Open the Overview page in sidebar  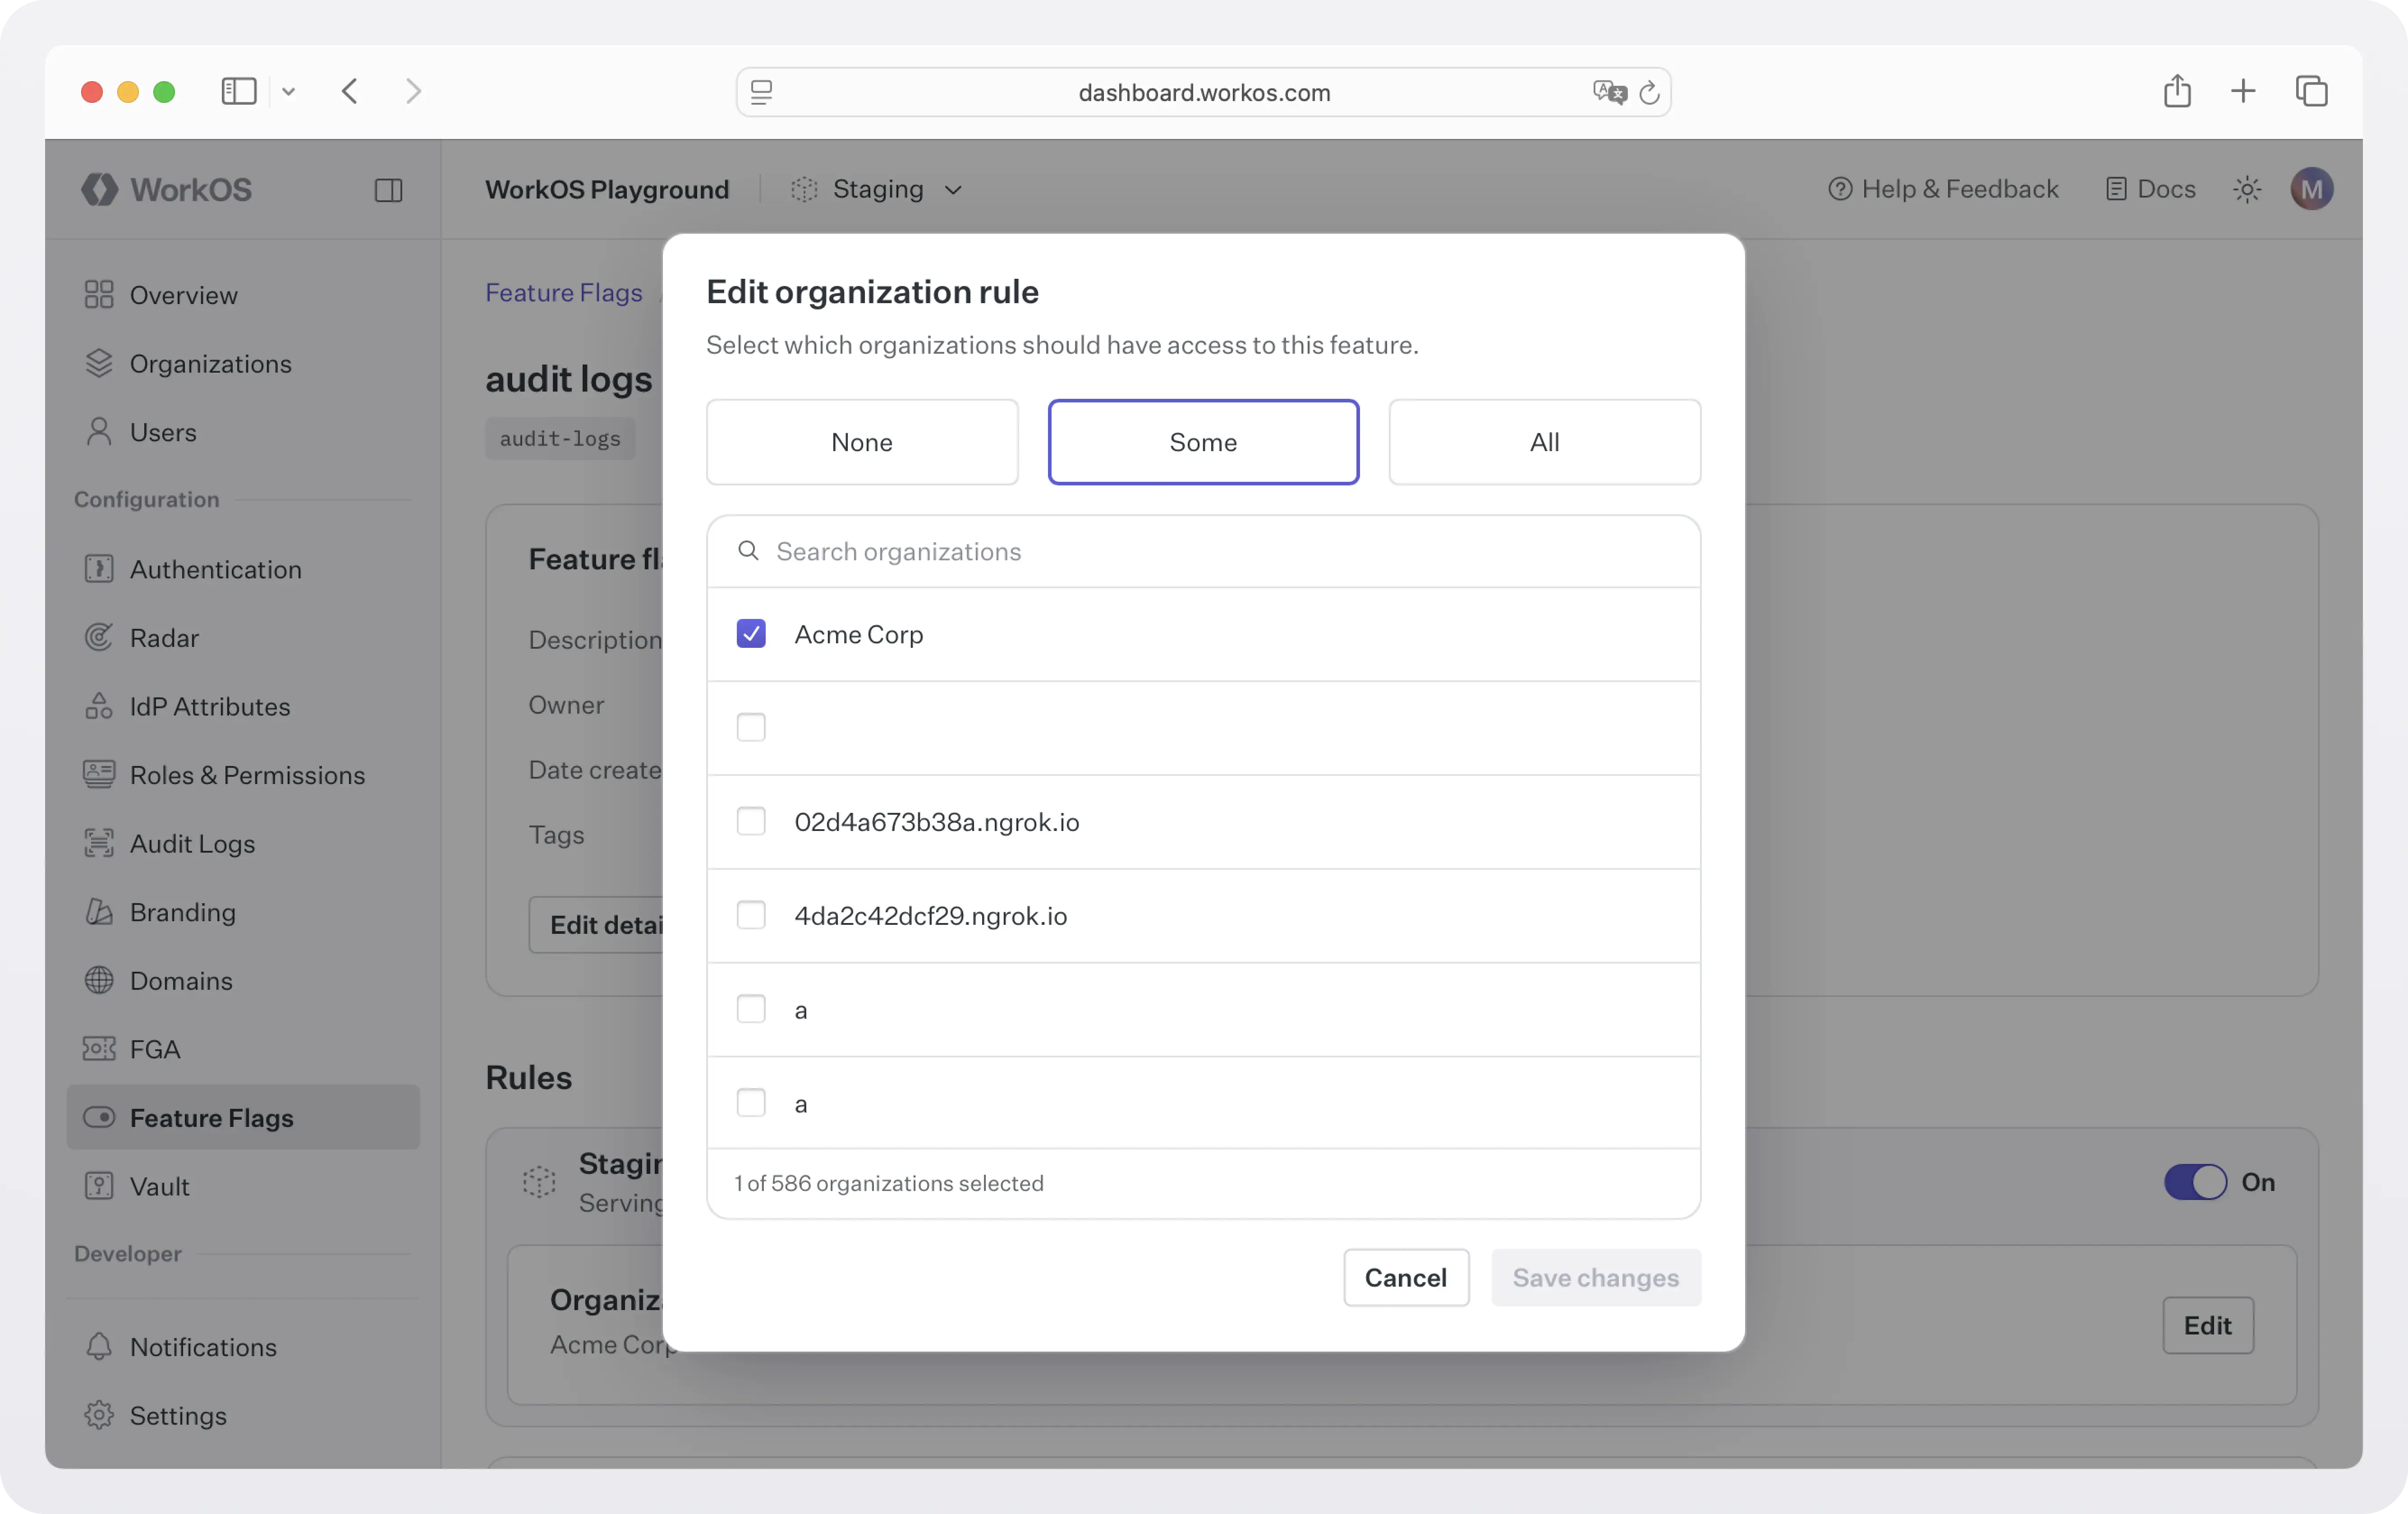coord(183,294)
